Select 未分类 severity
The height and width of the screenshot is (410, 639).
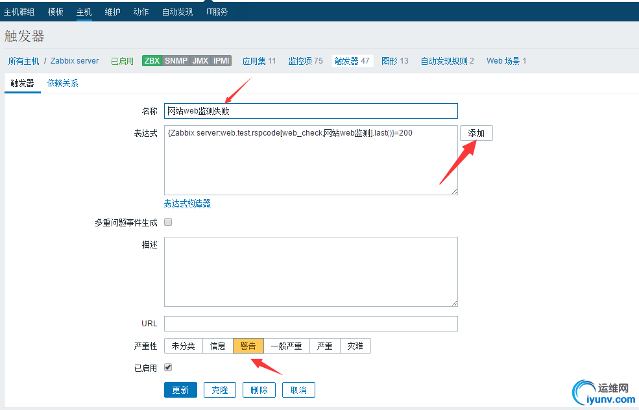[x=184, y=346]
